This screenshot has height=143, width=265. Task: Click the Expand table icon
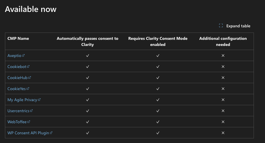pos(221,26)
